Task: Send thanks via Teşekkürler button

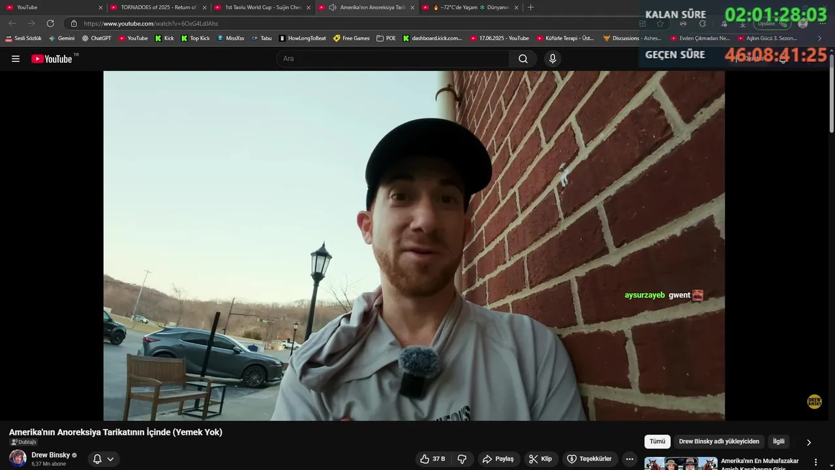Action: click(589, 459)
